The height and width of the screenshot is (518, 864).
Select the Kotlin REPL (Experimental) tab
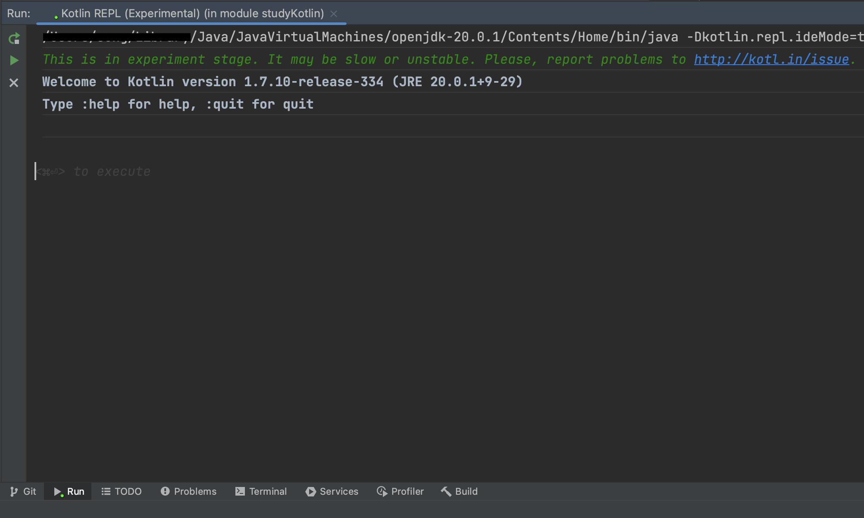[192, 14]
